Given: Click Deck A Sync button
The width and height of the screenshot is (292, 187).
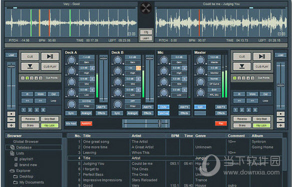Looking at the screenshot, I should pos(71,113).
